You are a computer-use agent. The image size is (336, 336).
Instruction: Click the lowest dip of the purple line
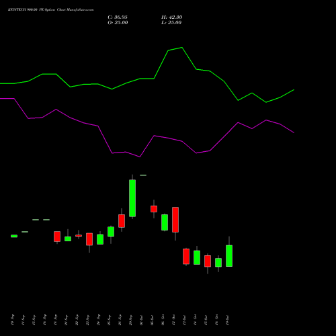point(140,157)
